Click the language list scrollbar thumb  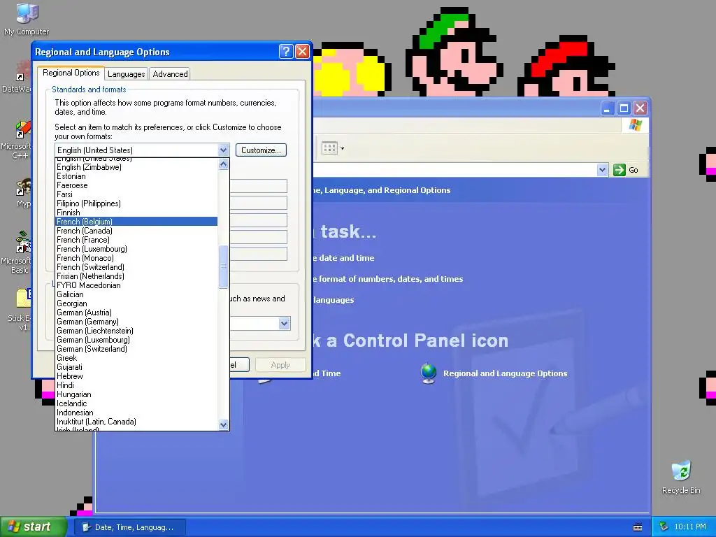click(x=223, y=267)
